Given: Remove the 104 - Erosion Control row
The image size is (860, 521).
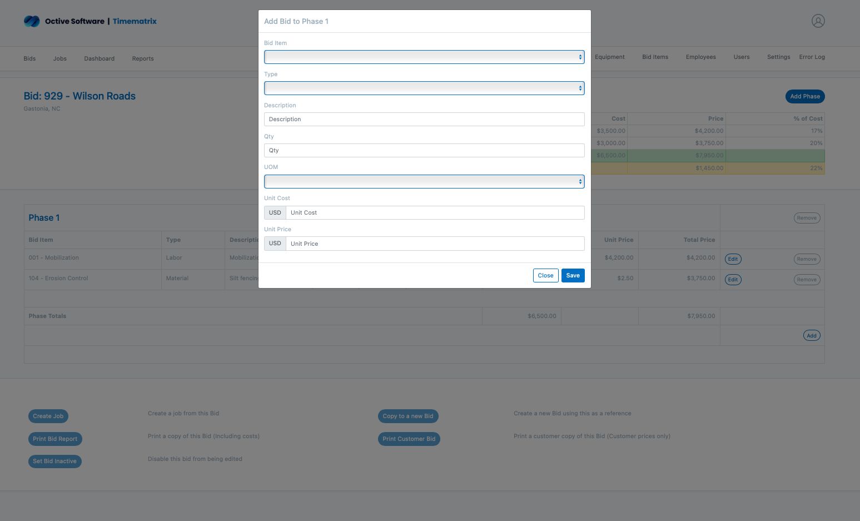Looking at the screenshot, I should [806, 280].
